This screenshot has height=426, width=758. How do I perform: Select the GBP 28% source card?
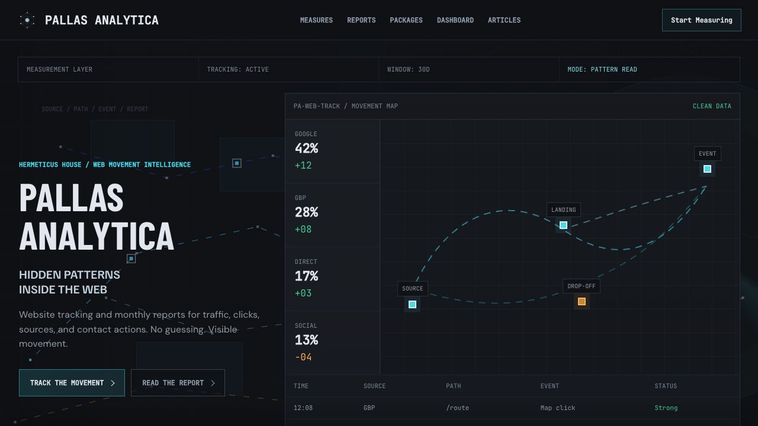332,215
